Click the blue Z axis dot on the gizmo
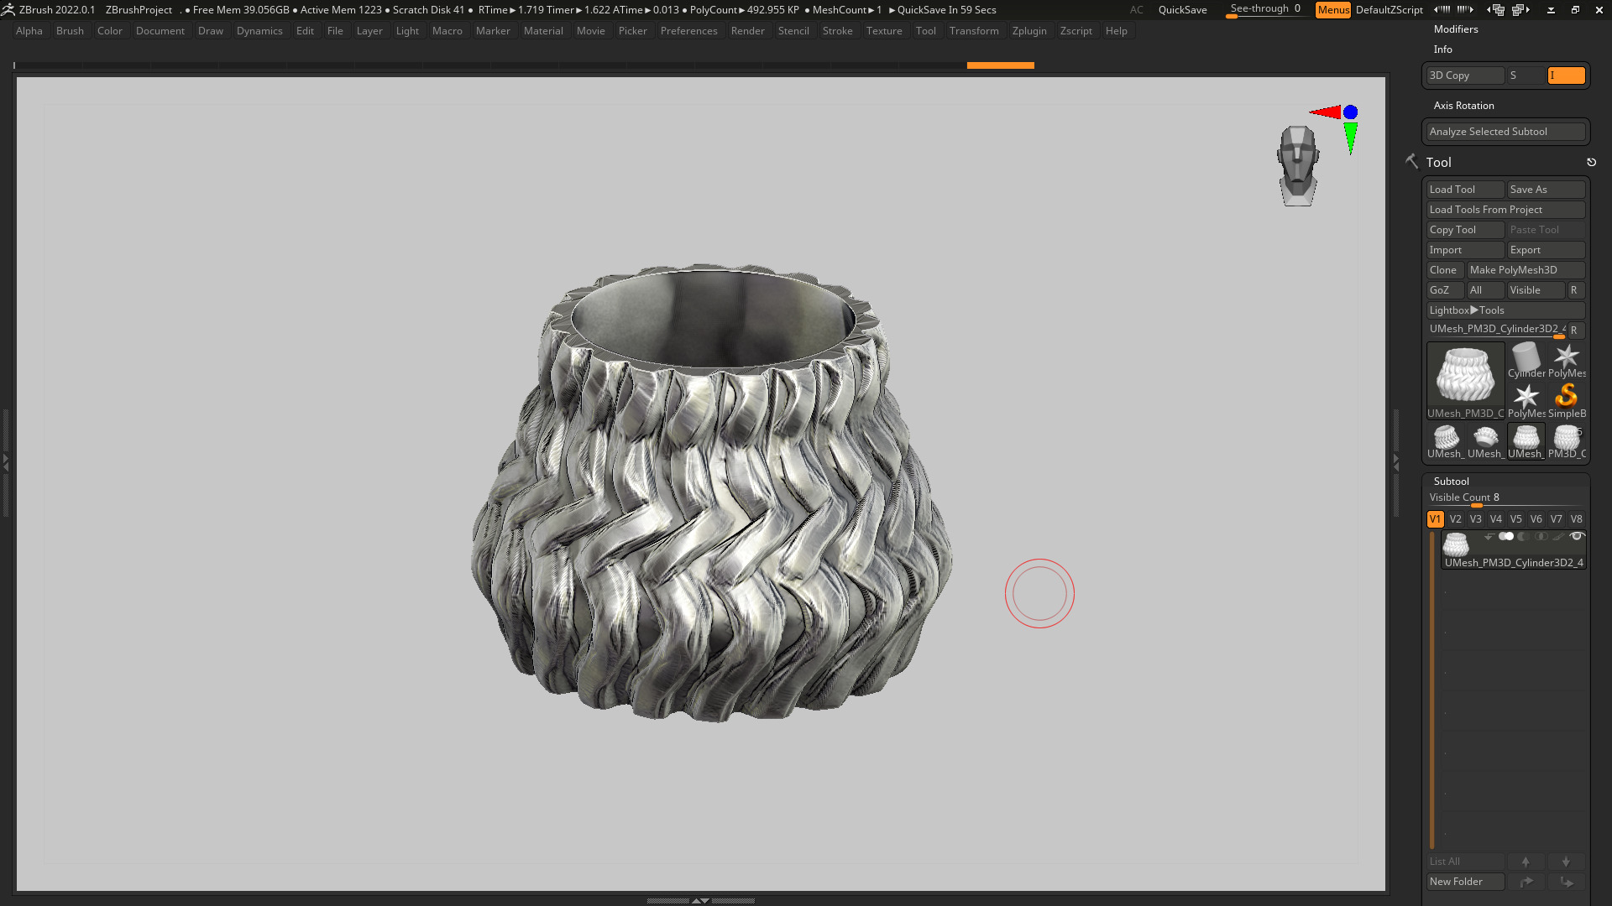 pos(1350,112)
